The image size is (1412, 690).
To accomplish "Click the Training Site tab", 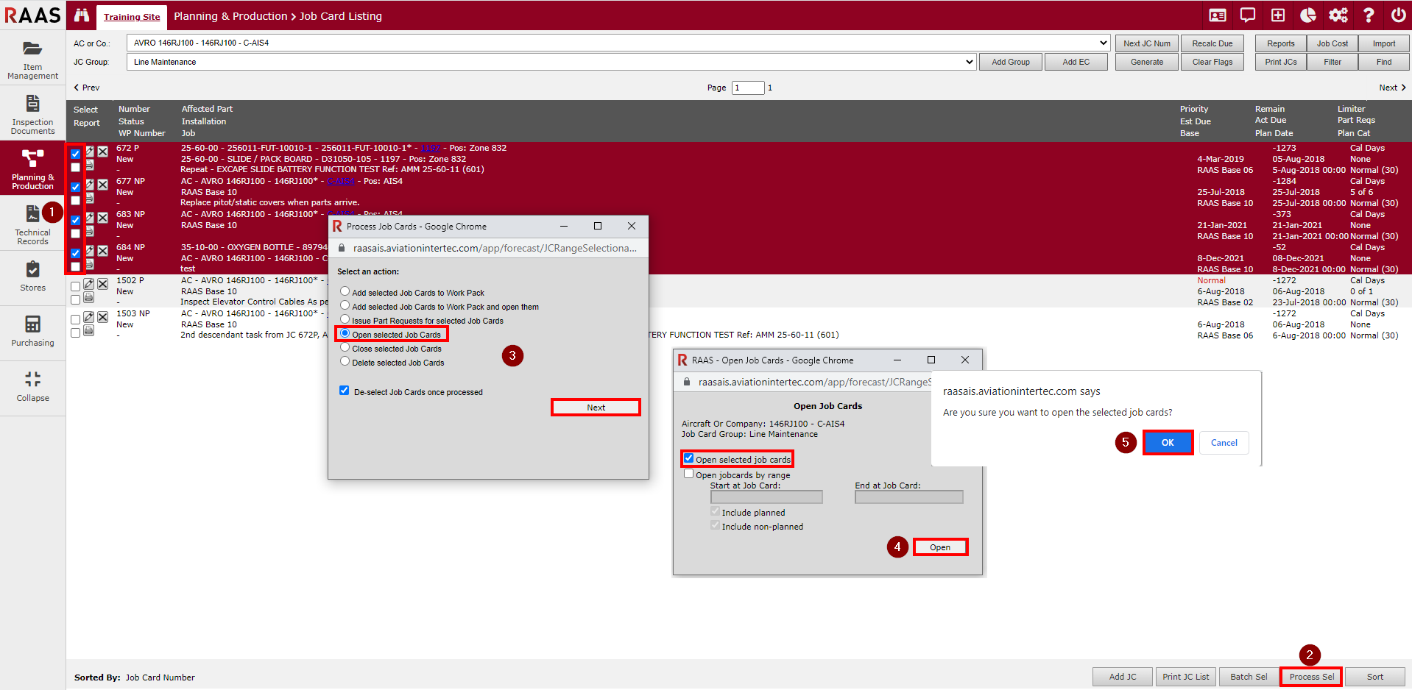I will pyautogui.click(x=132, y=17).
